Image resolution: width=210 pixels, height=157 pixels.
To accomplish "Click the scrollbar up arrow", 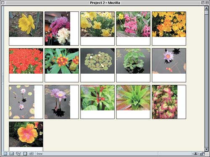I will pos(207,8).
